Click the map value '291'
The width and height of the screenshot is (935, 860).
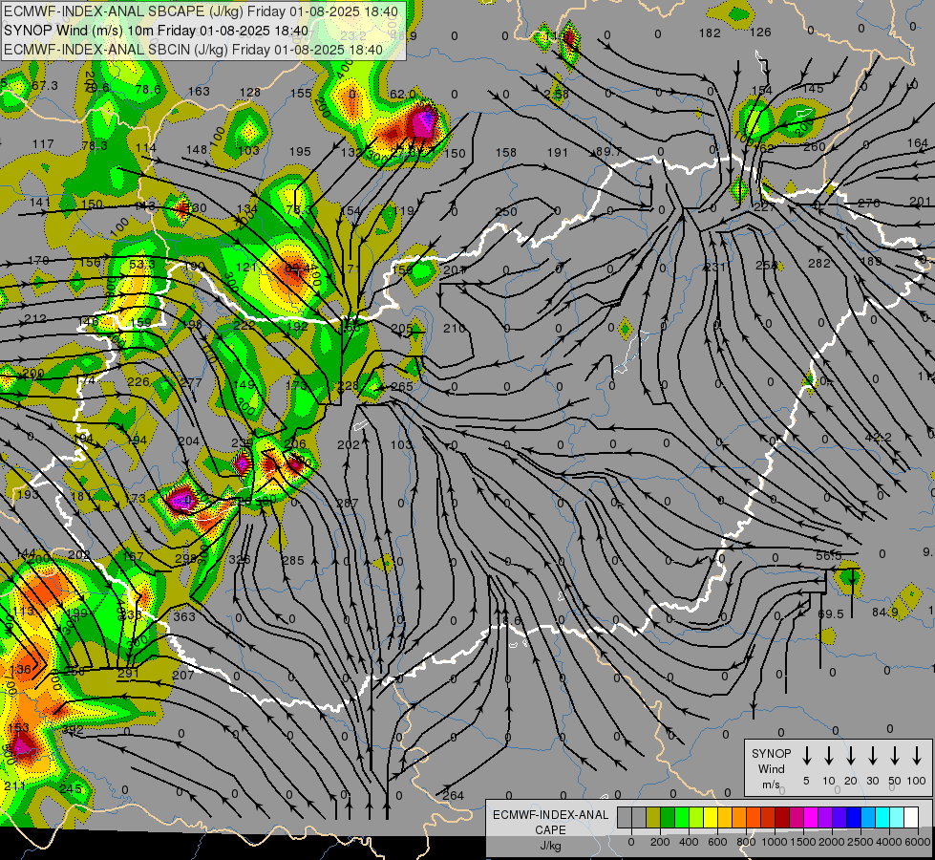(128, 674)
